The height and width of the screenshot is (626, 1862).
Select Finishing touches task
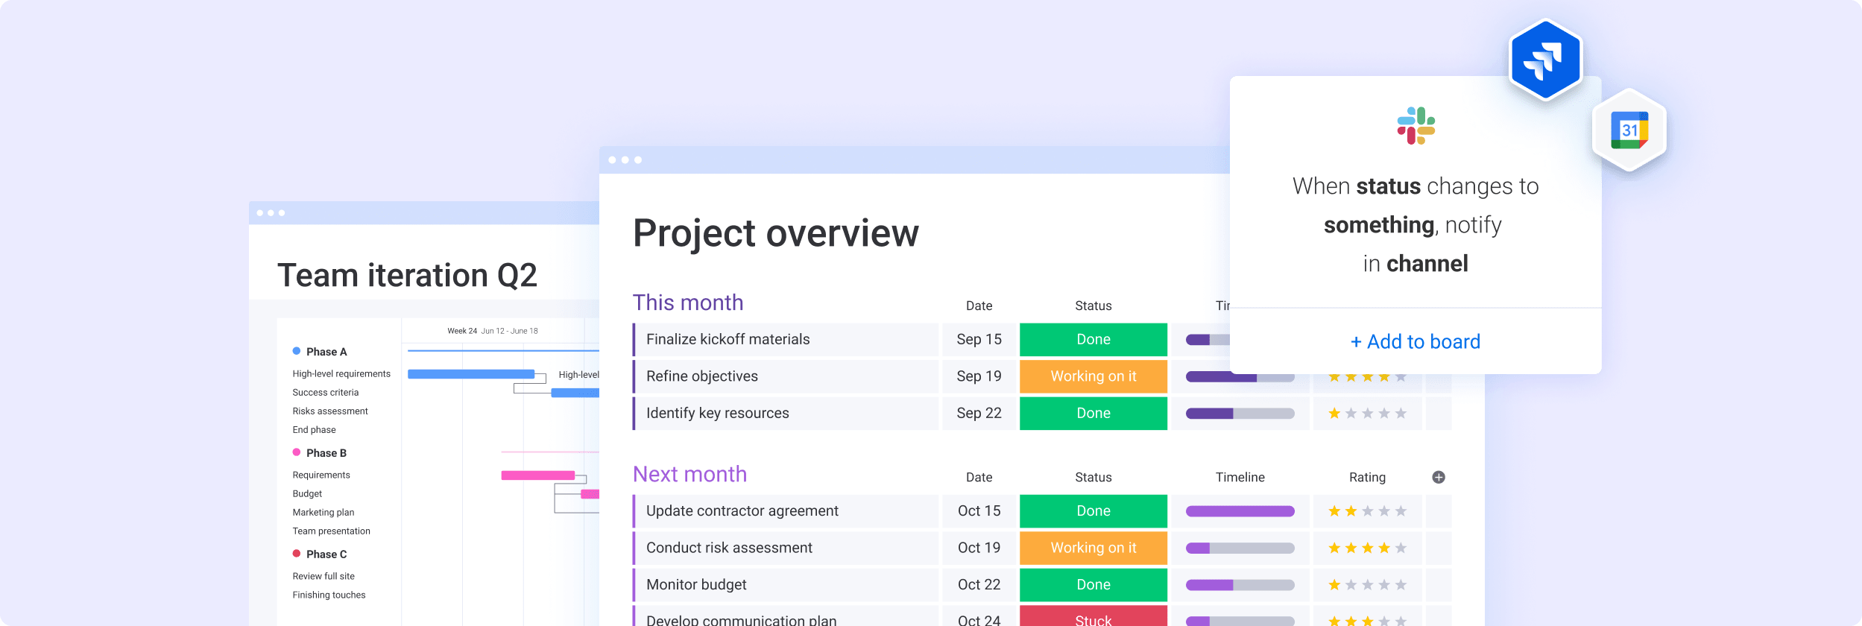pyautogui.click(x=329, y=595)
